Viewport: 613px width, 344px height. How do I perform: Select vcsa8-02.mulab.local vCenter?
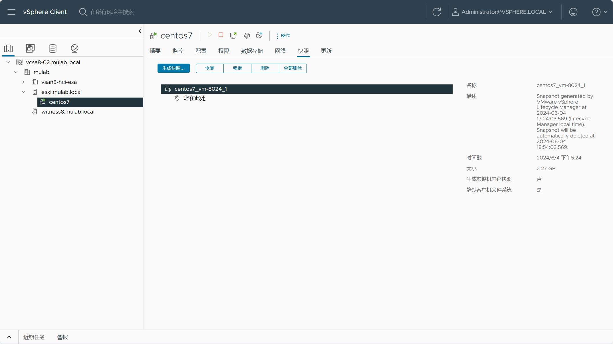53,62
